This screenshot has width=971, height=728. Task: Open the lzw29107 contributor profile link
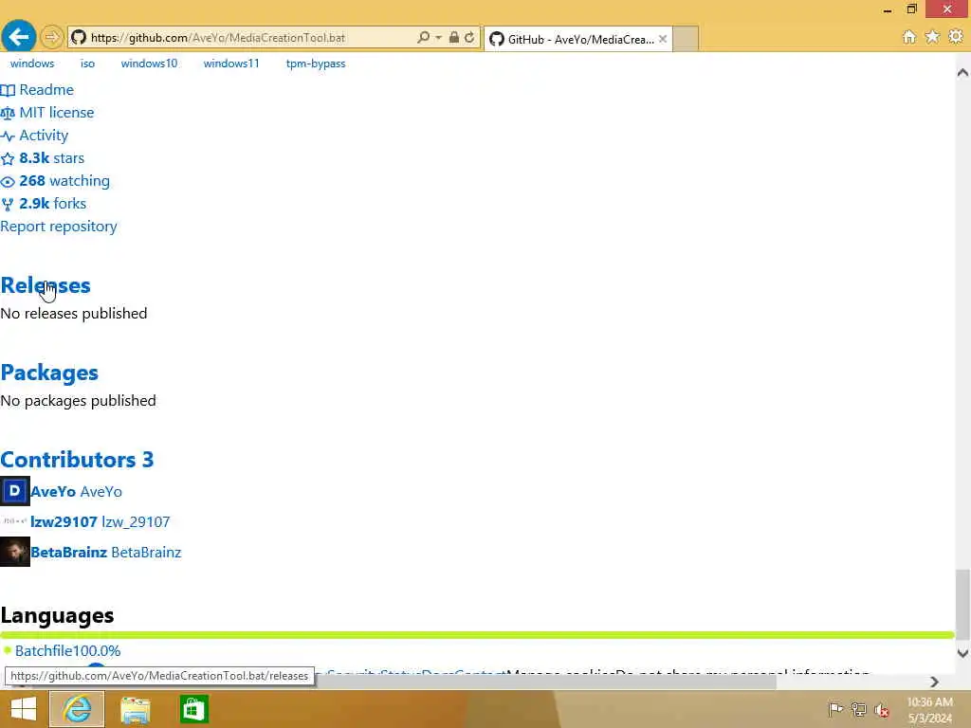point(100,522)
